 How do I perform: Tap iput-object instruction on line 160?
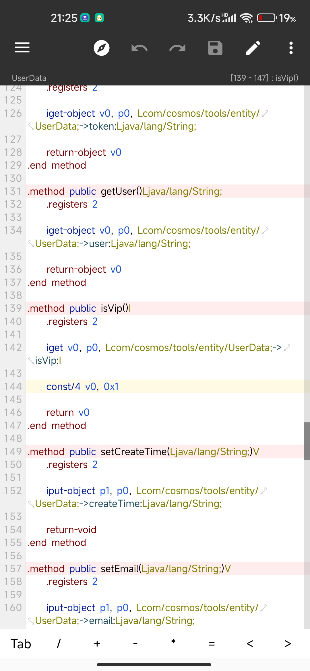pos(152,608)
